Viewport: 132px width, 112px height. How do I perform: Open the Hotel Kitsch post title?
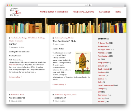(59, 98)
